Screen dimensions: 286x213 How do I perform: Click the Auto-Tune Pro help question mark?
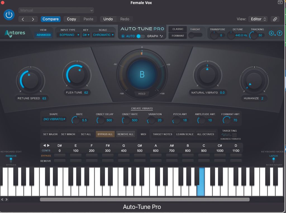click(x=280, y=33)
